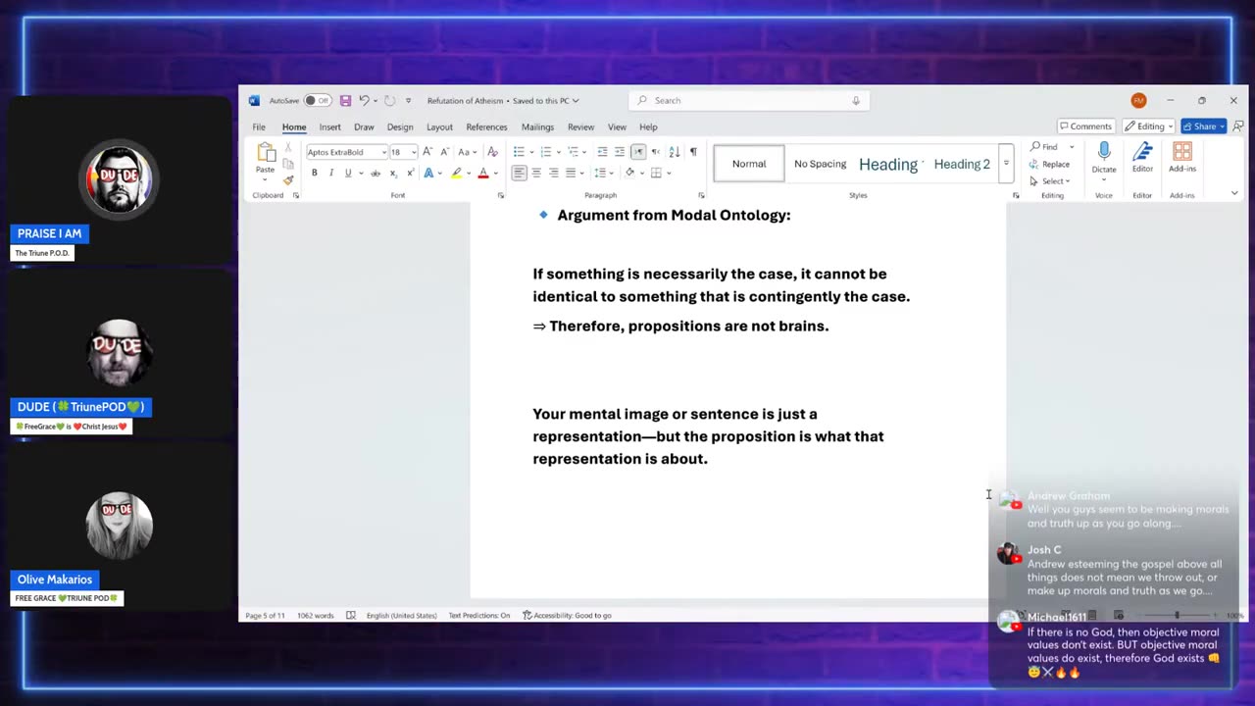The width and height of the screenshot is (1255, 706).
Task: Click the red font color swatch
Action: point(482,173)
